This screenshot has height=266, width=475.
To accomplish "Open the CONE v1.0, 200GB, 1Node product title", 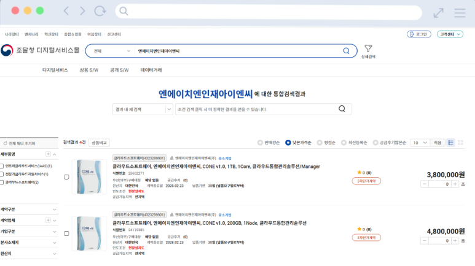I will [210, 222].
